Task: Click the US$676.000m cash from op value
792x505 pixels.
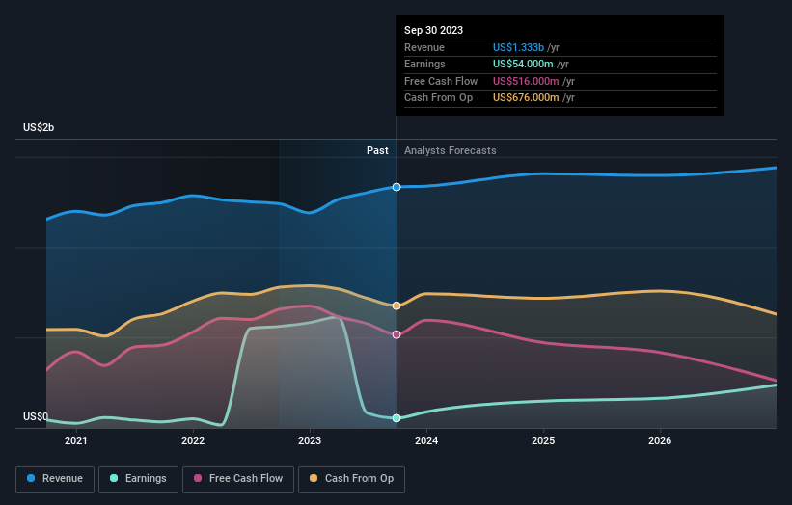Action: [x=526, y=98]
